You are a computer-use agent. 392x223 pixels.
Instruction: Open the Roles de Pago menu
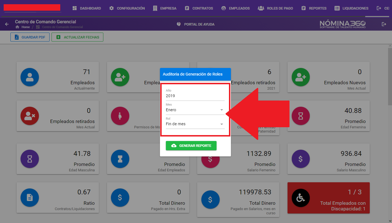tap(275, 8)
